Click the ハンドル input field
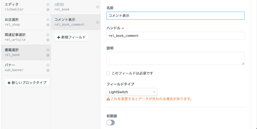The width and height of the screenshot is (257, 129). [175, 36]
